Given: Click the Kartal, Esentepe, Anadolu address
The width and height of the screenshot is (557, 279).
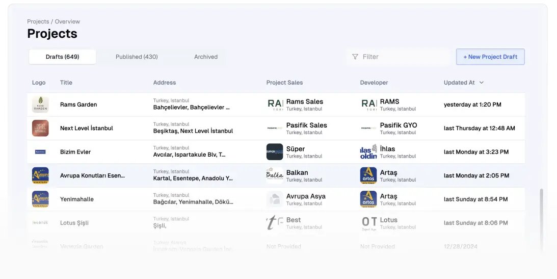Looking at the screenshot, I should [x=193, y=179].
